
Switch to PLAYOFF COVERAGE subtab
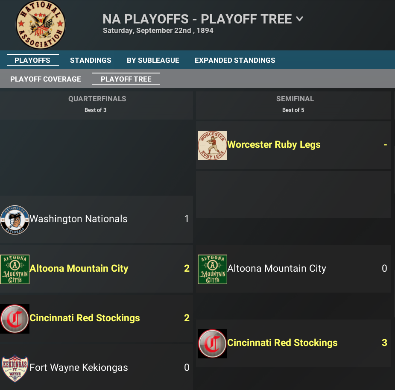45,79
